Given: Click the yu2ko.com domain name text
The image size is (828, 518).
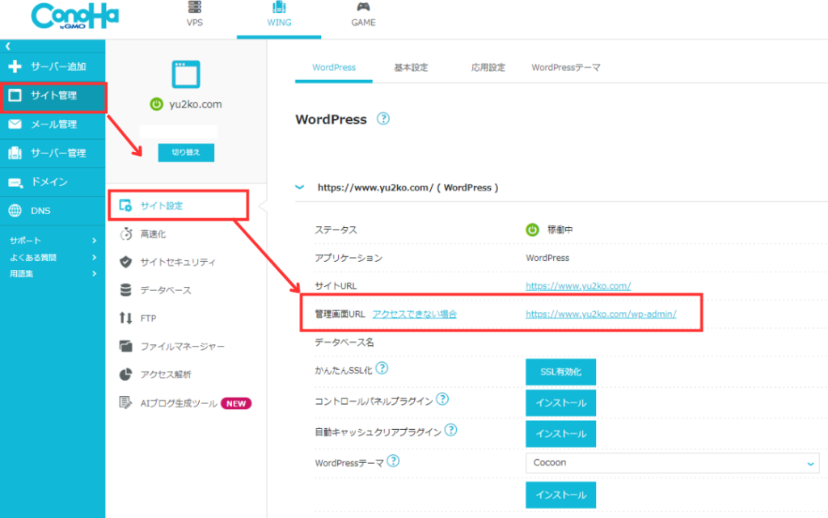Looking at the screenshot, I should (x=196, y=104).
